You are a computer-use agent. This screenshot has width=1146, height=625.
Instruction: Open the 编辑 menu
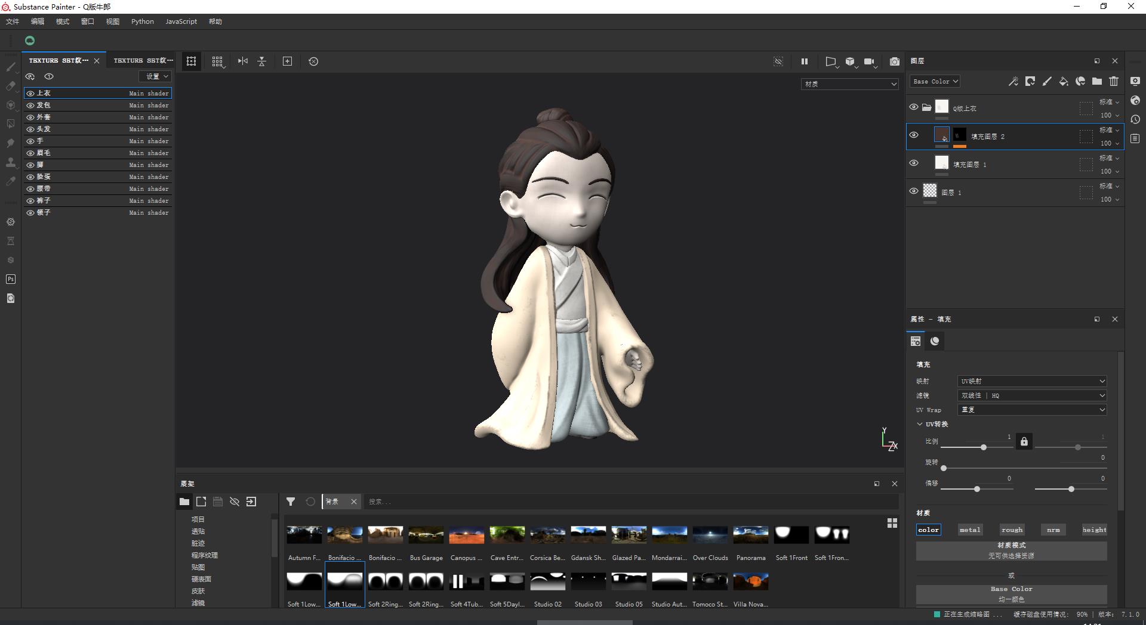pos(38,21)
